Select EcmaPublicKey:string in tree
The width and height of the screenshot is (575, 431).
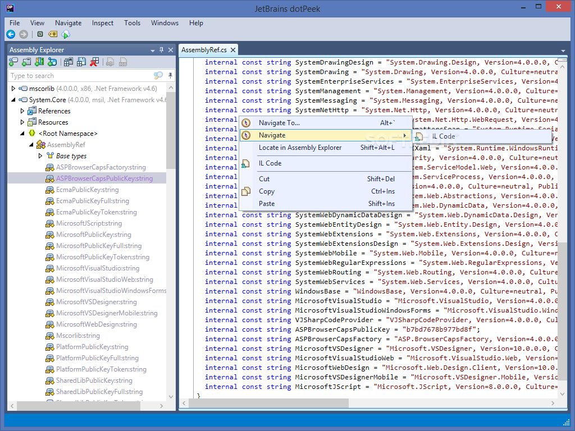(87, 190)
